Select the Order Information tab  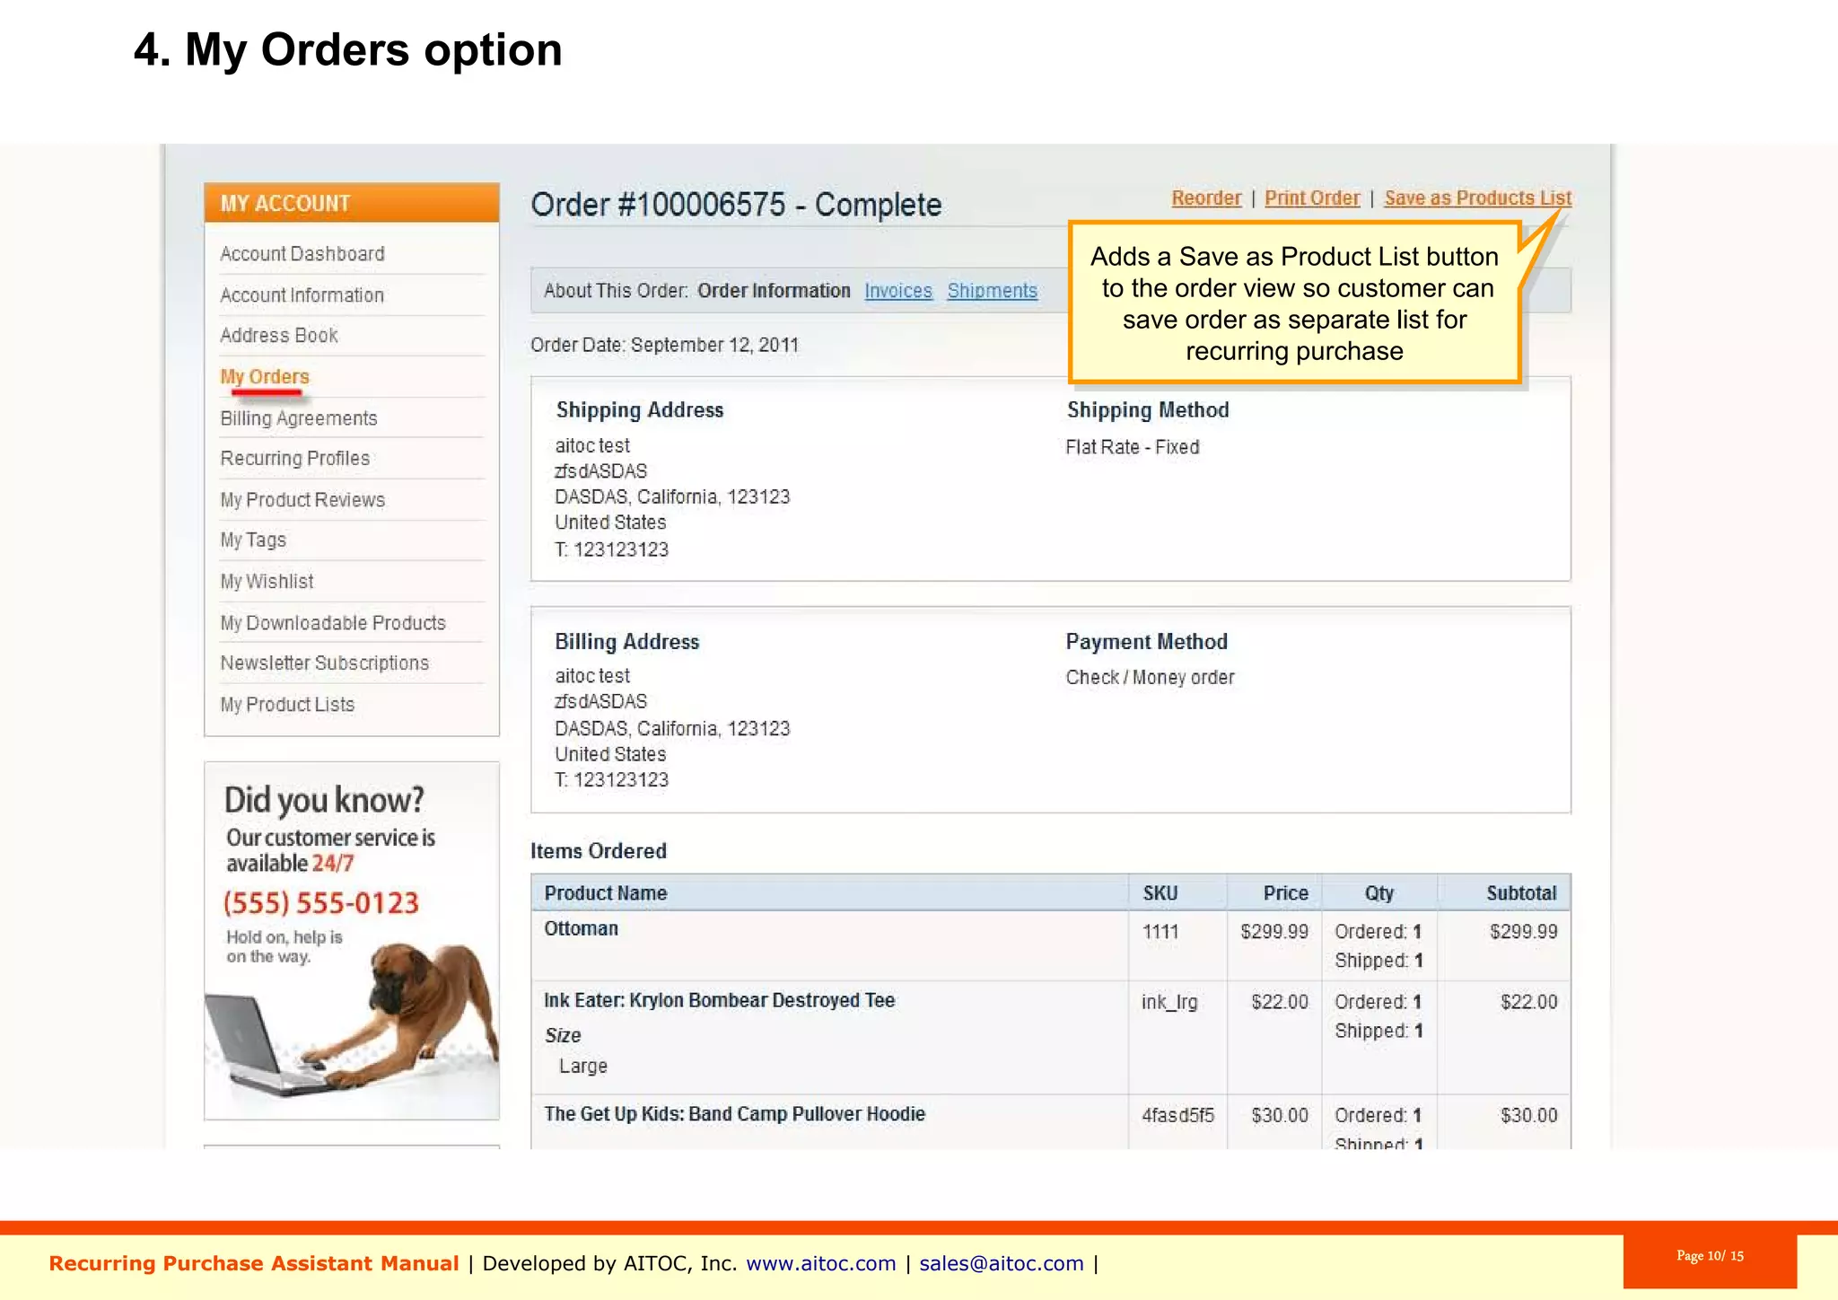coord(774,291)
